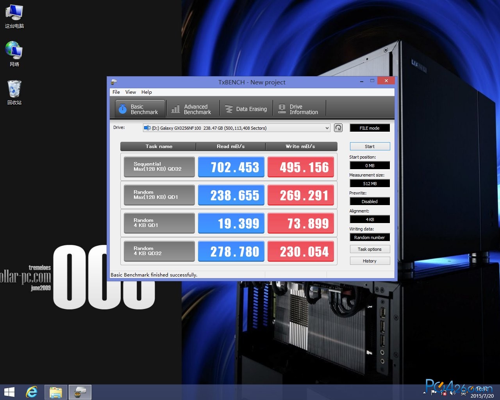This screenshot has height=400, width=500.
Task: Click read result 278.780
Action: pyautogui.click(x=231, y=251)
